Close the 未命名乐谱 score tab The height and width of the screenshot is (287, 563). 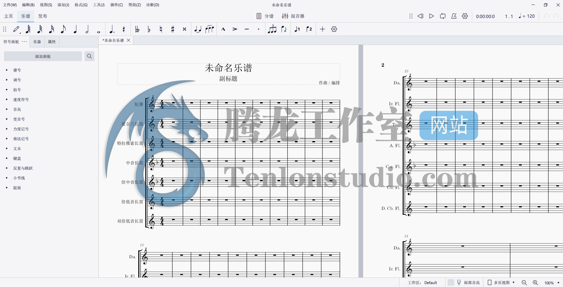[128, 40]
